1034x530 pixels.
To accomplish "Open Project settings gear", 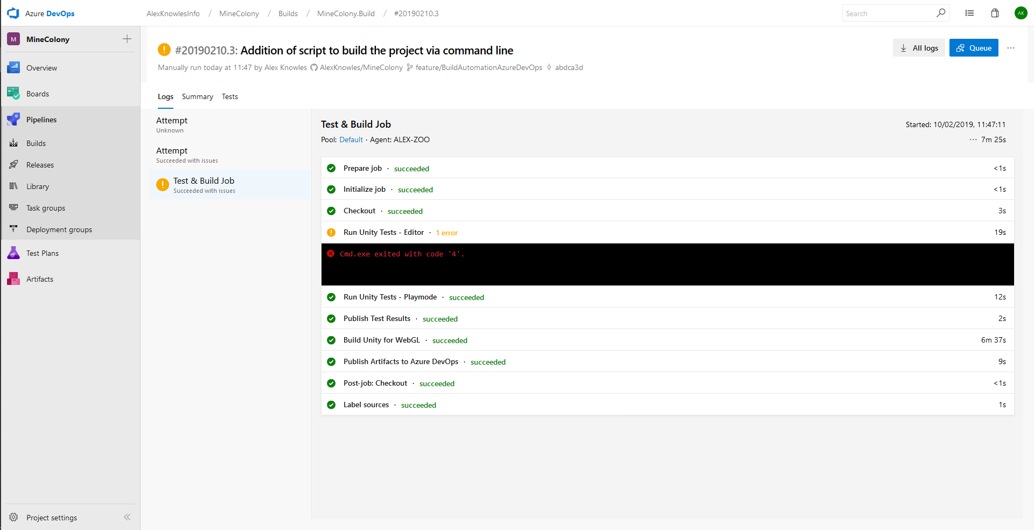I will [x=14, y=517].
